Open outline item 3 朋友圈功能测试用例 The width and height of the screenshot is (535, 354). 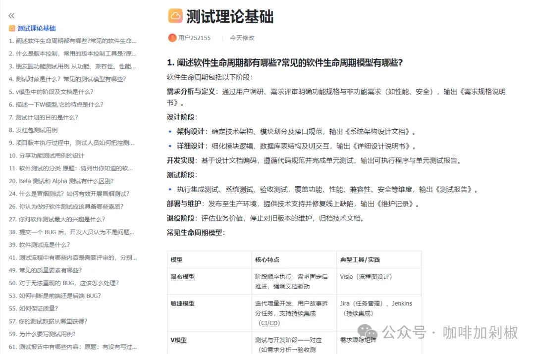tap(72, 66)
